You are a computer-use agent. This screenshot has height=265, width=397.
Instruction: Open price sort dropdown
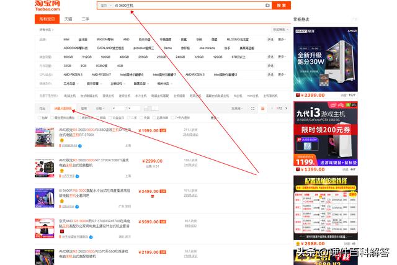click(100, 109)
